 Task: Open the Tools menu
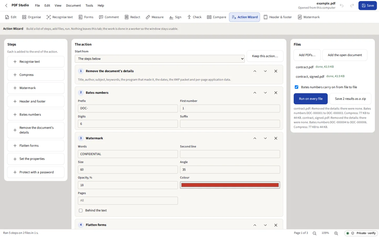89,6
